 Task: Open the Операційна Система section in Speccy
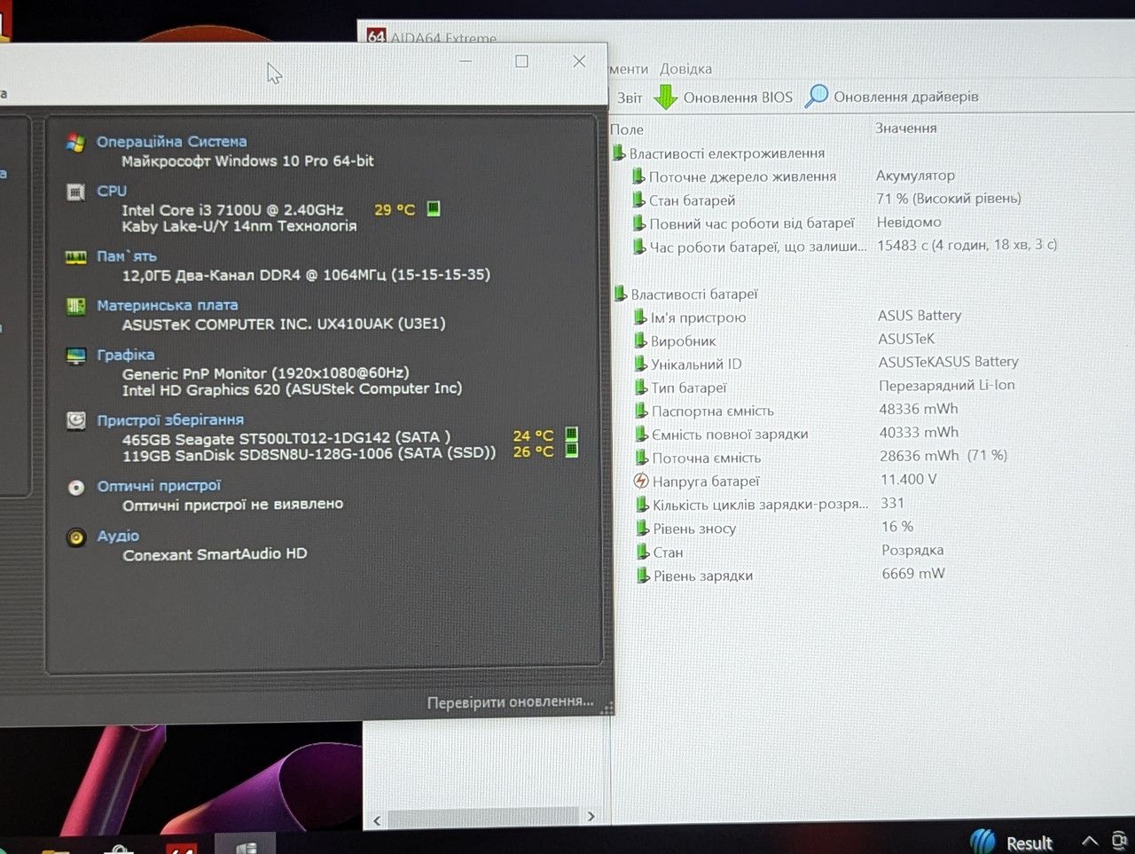pos(171,142)
